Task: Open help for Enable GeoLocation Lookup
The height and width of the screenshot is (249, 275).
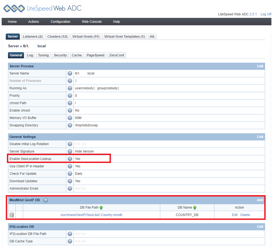Action: pyautogui.click(x=70, y=159)
